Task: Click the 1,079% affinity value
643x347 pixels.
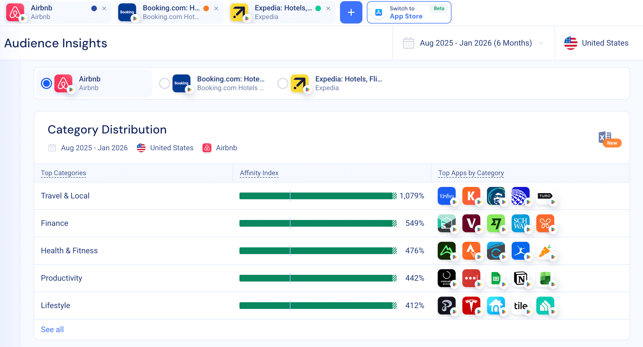Action: [x=412, y=196]
